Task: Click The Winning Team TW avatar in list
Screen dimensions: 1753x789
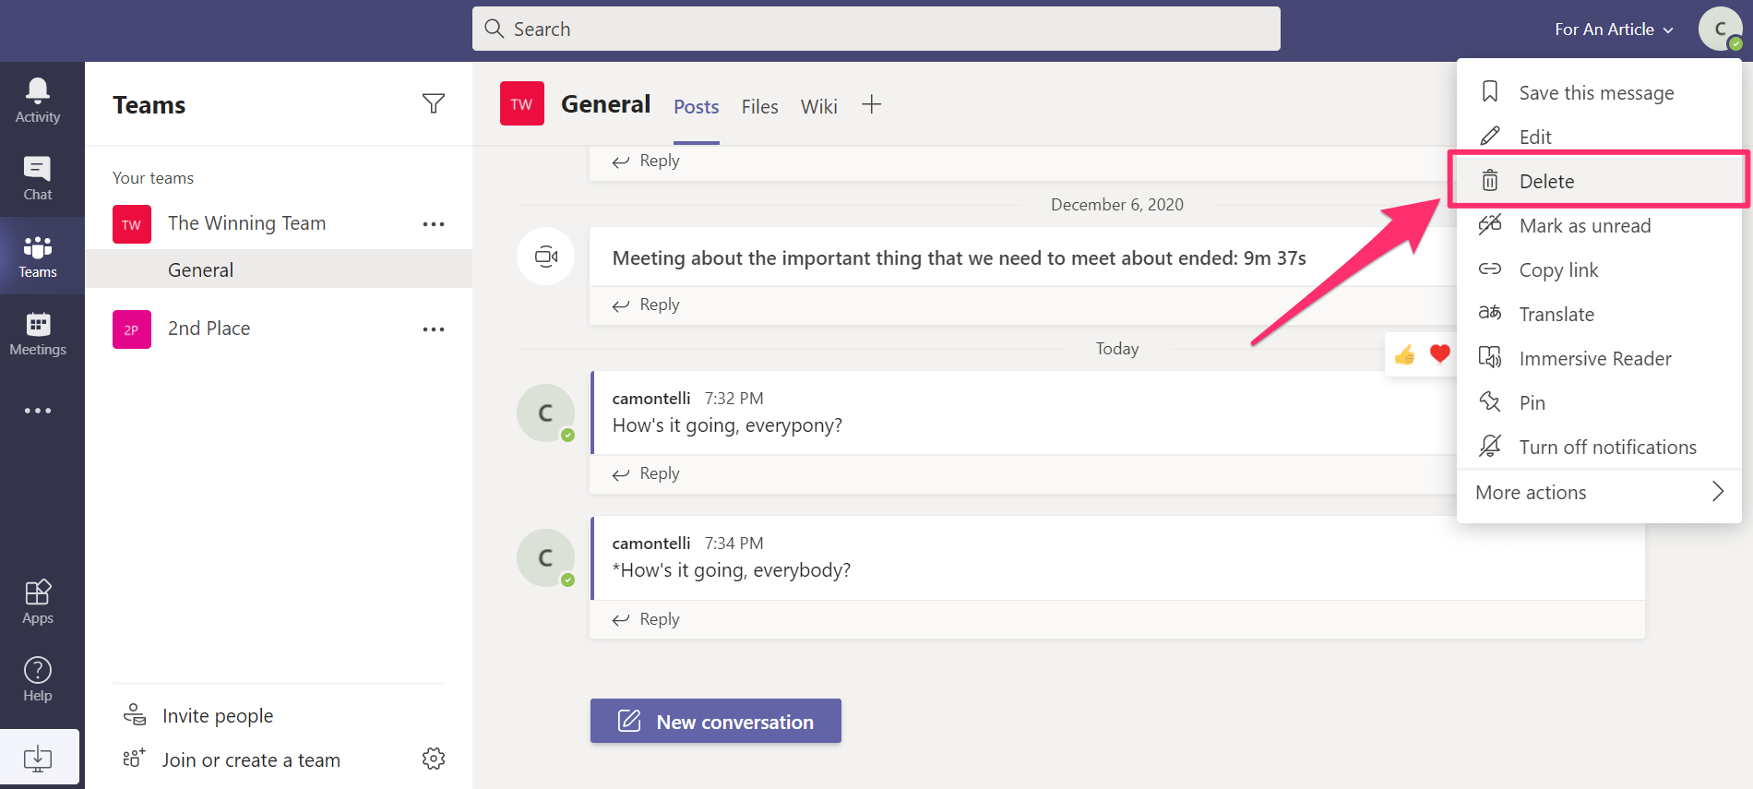Action: click(x=132, y=224)
